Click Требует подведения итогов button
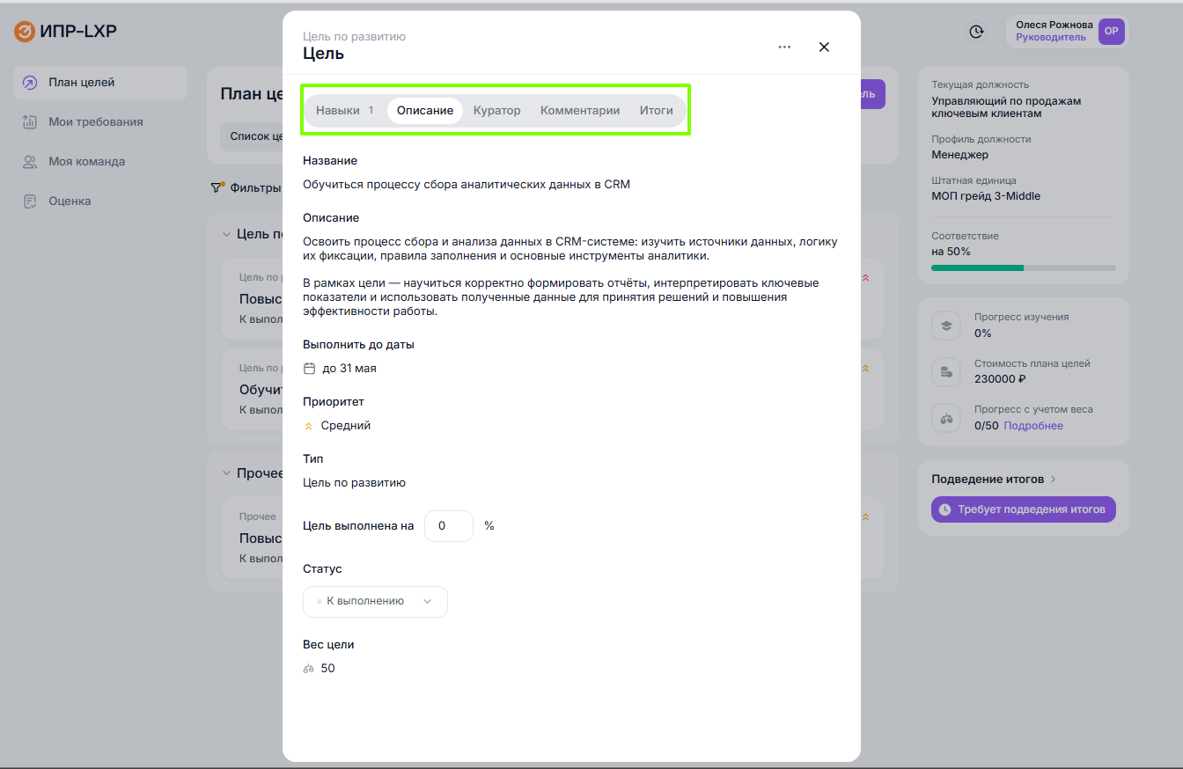 point(1023,509)
